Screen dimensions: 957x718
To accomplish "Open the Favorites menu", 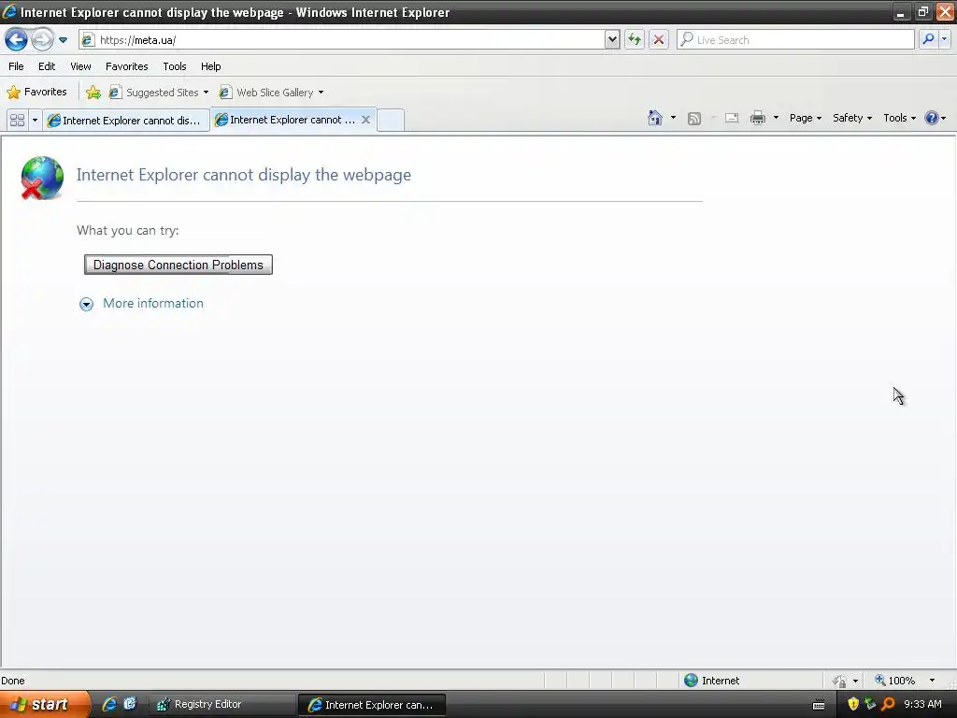I will [x=126, y=66].
